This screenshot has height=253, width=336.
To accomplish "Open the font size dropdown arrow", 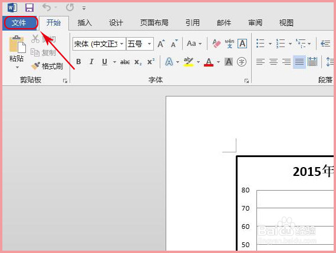I will (149, 44).
